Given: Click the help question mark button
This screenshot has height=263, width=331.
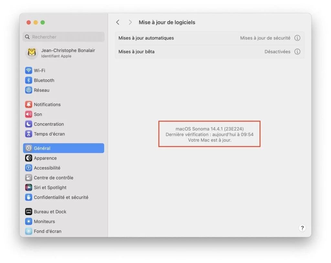Looking at the screenshot, I should tap(302, 228).
